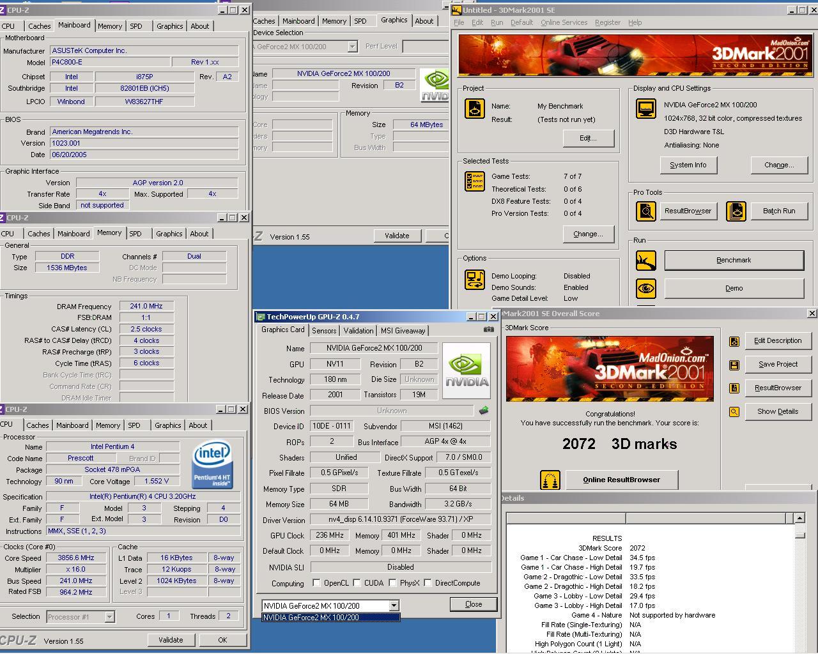Click the 'Game 1 - Car Chase - Low Detail' row
The height and width of the screenshot is (654, 818).
point(587,558)
